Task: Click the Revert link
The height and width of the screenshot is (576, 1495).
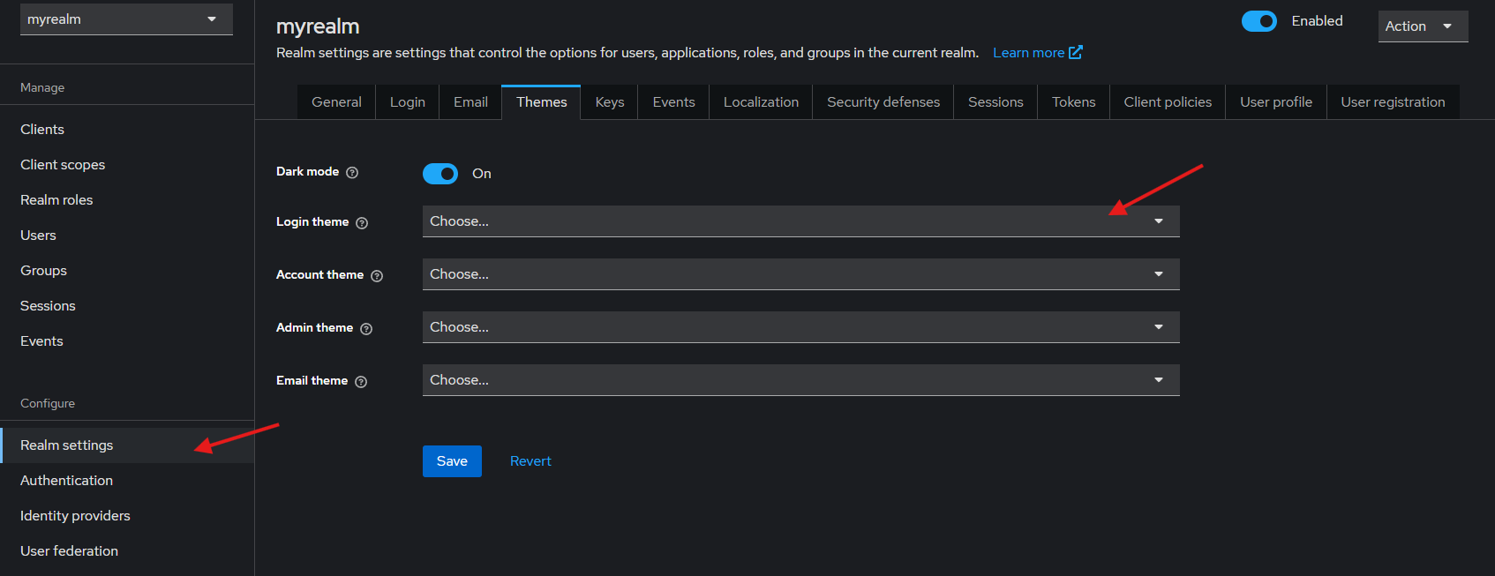Action: [530, 461]
